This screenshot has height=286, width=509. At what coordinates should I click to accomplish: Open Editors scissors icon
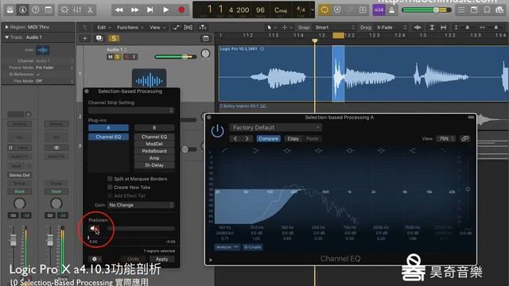tap(90, 10)
